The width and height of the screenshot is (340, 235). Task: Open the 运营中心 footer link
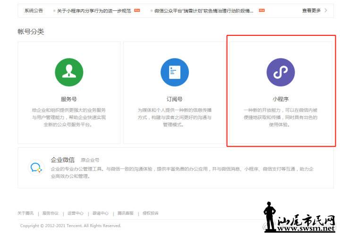(x=76, y=213)
